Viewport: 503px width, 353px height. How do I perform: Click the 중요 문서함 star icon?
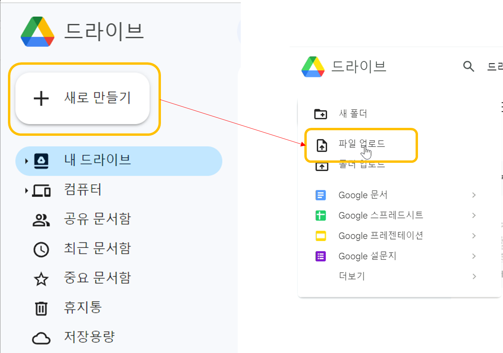[x=41, y=279]
